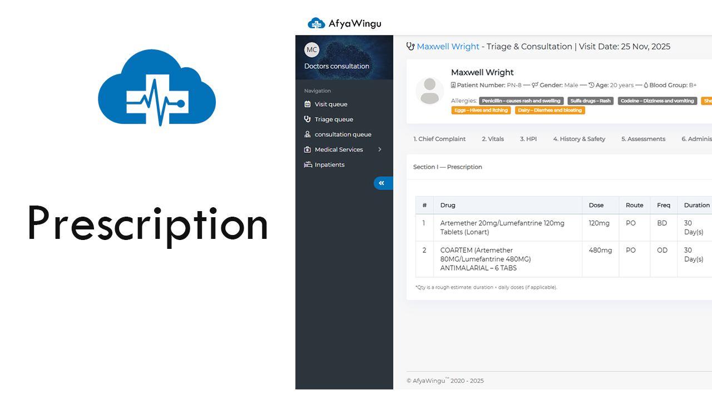Click the MC user avatar
The height and width of the screenshot is (400, 712).
point(311,49)
